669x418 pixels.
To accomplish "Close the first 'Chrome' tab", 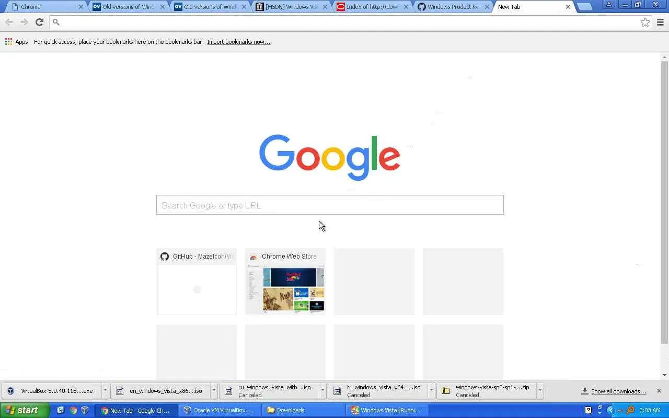I will click(81, 7).
